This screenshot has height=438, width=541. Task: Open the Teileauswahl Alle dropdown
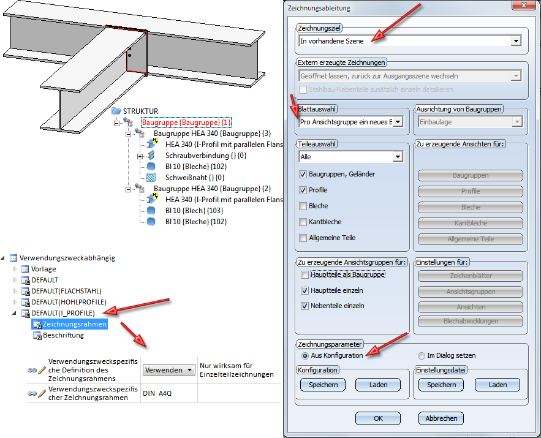point(398,157)
